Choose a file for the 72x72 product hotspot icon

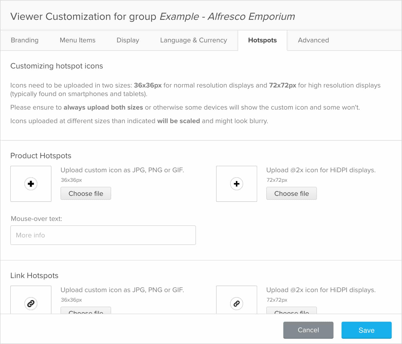(x=291, y=193)
